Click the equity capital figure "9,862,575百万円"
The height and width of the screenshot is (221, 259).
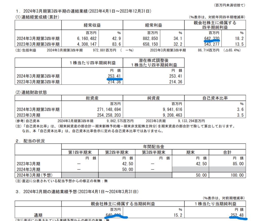(x=120, y=121)
